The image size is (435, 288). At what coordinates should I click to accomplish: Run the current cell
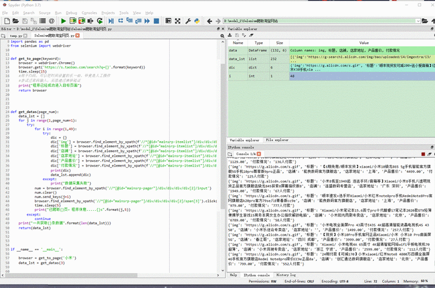[73, 21]
